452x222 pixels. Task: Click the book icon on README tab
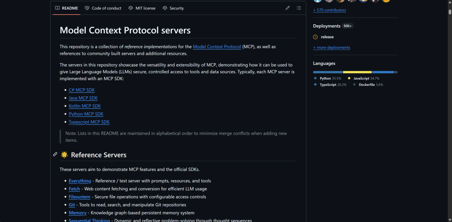pos(57,8)
